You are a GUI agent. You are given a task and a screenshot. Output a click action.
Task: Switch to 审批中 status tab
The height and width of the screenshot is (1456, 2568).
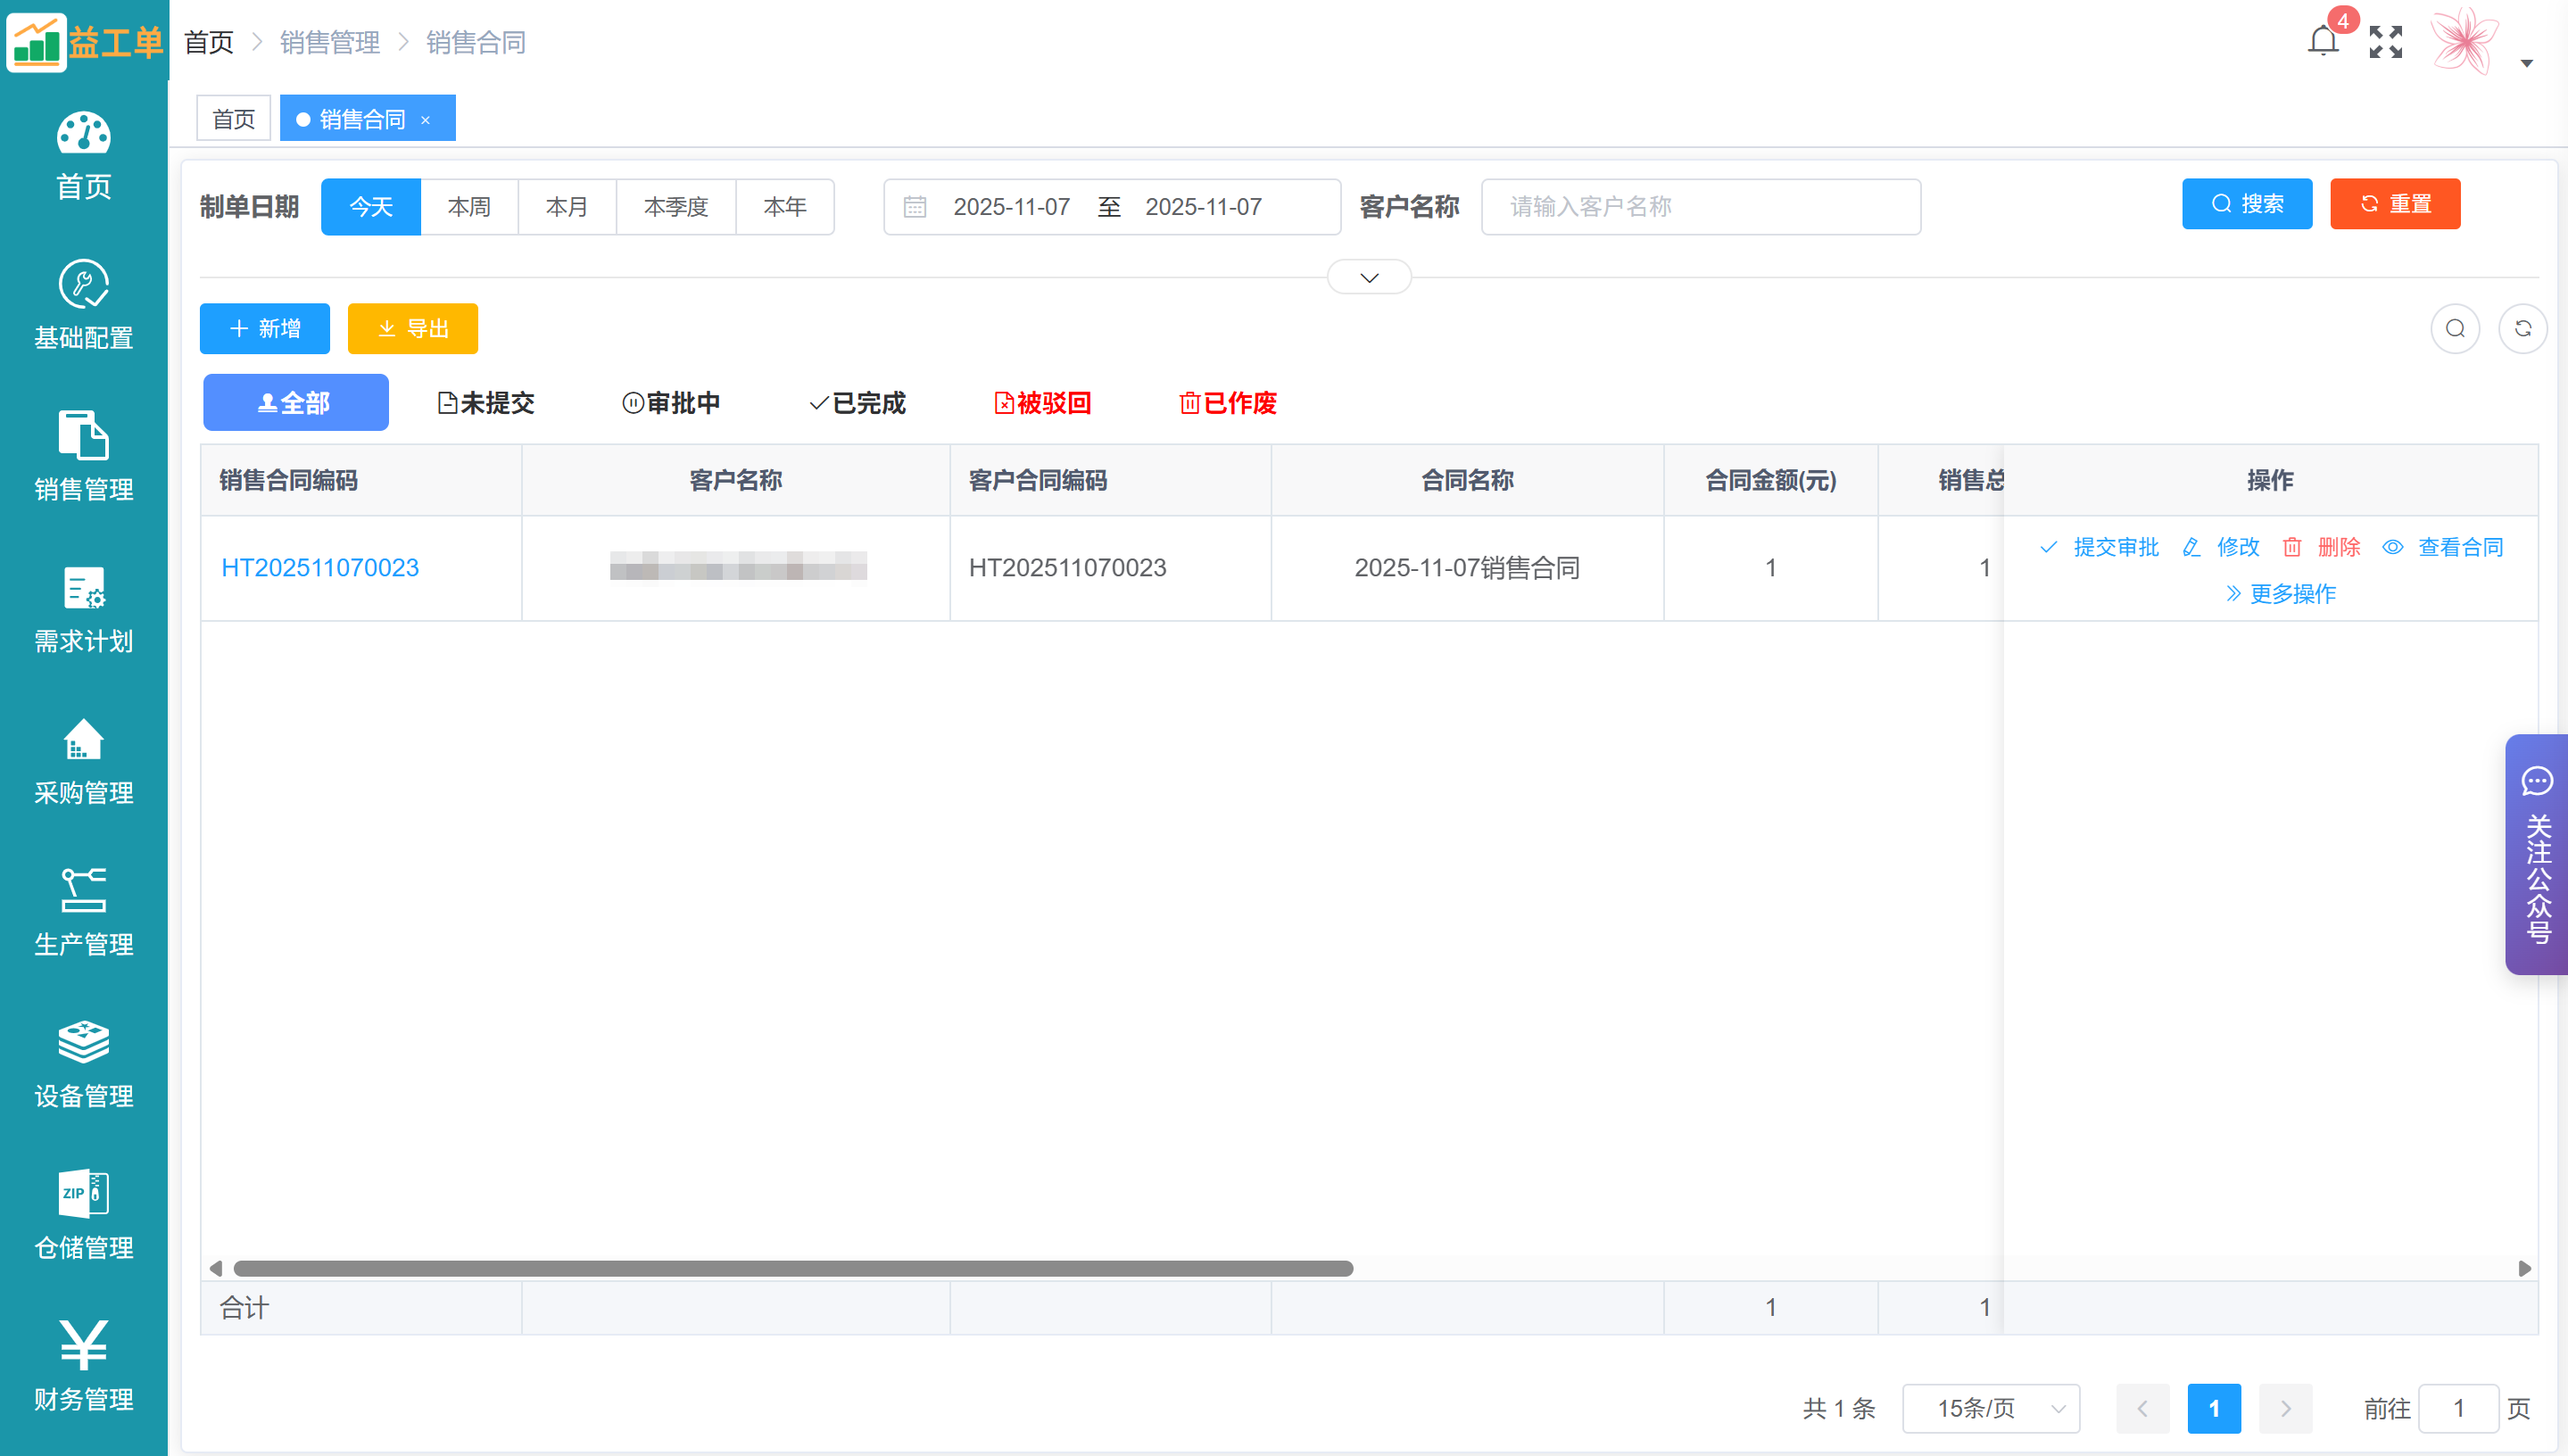click(671, 403)
